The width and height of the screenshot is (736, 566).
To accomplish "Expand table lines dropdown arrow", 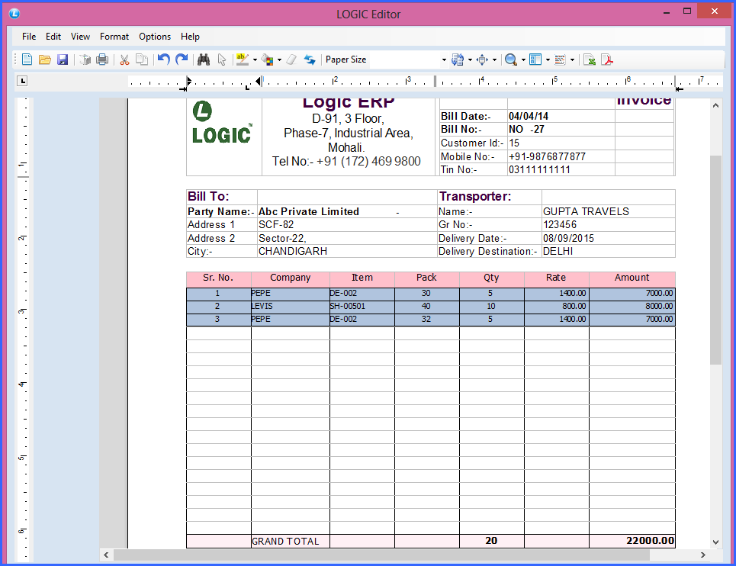I will coord(572,60).
